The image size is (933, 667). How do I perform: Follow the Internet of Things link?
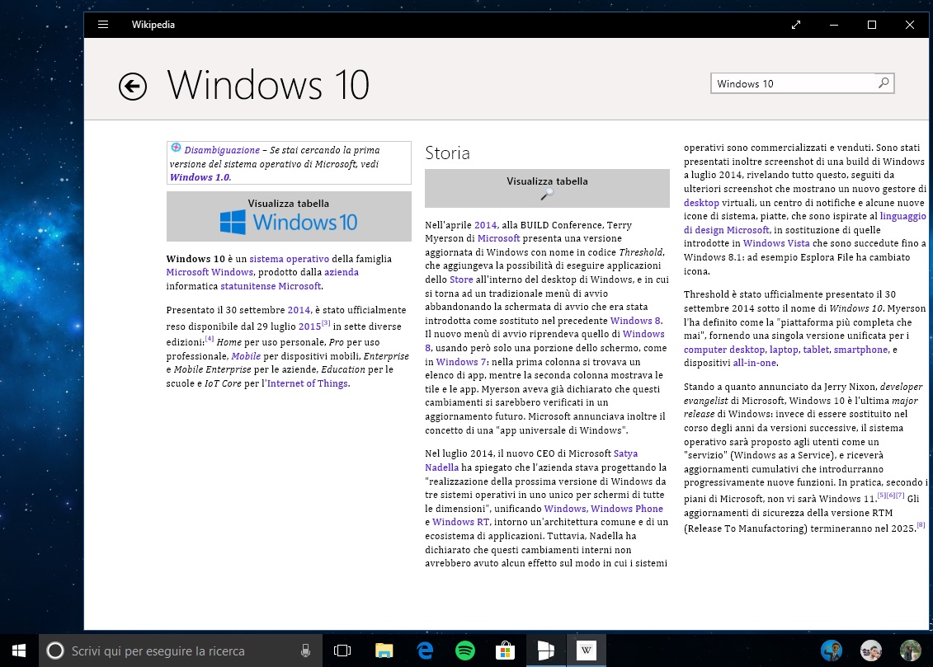click(x=307, y=383)
